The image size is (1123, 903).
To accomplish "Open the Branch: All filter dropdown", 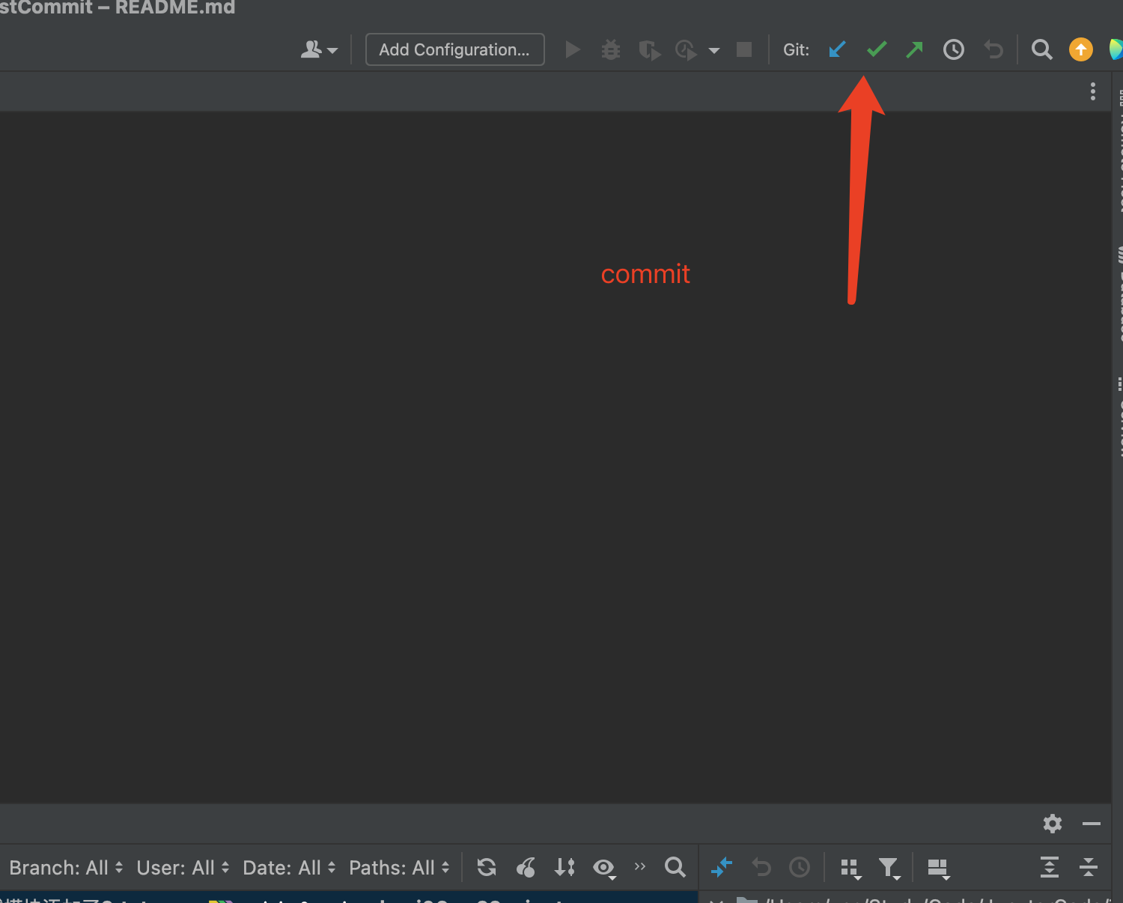I will pyautogui.click(x=66, y=867).
